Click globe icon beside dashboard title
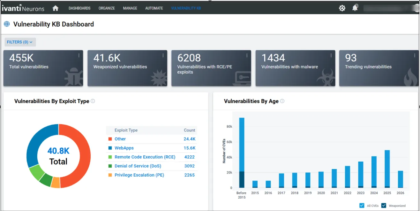Image resolution: width=420 pixels, height=211 pixels. (x=7, y=24)
